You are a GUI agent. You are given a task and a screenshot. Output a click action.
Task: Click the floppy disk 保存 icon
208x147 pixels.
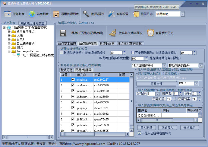pyautogui.click(x=63, y=33)
